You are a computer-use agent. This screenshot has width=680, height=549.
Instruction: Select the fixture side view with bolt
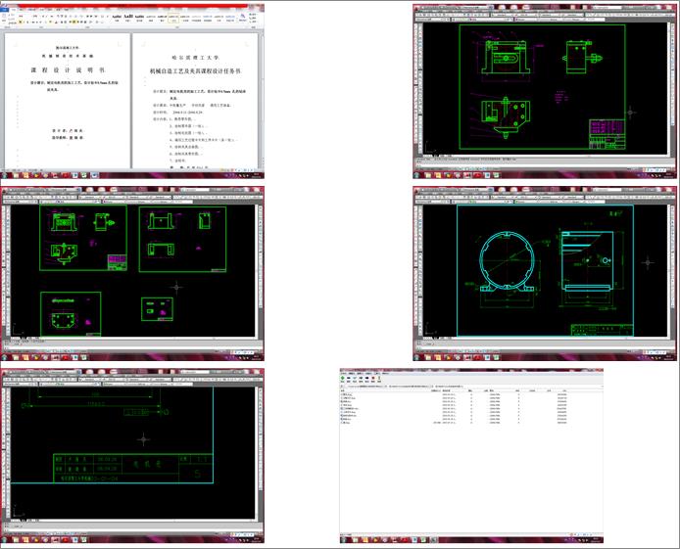pyautogui.click(x=582, y=57)
